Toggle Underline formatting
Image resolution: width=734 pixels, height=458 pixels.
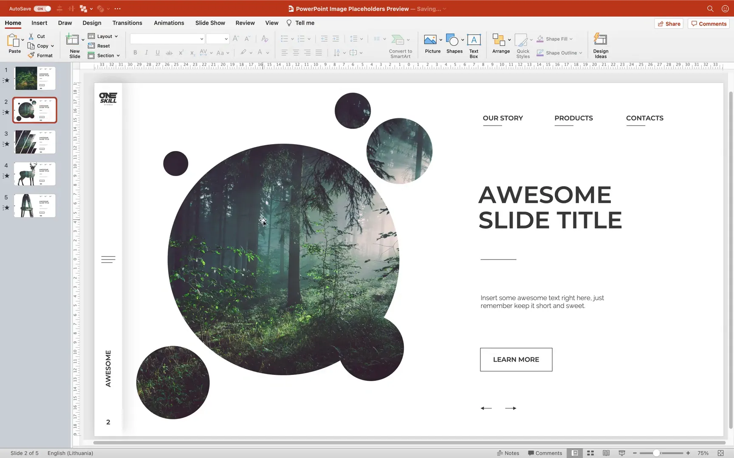point(158,53)
